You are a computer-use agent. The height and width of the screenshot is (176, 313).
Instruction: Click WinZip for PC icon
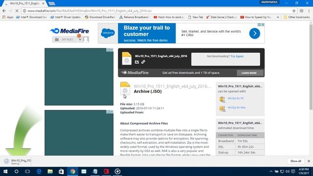tap(222, 99)
